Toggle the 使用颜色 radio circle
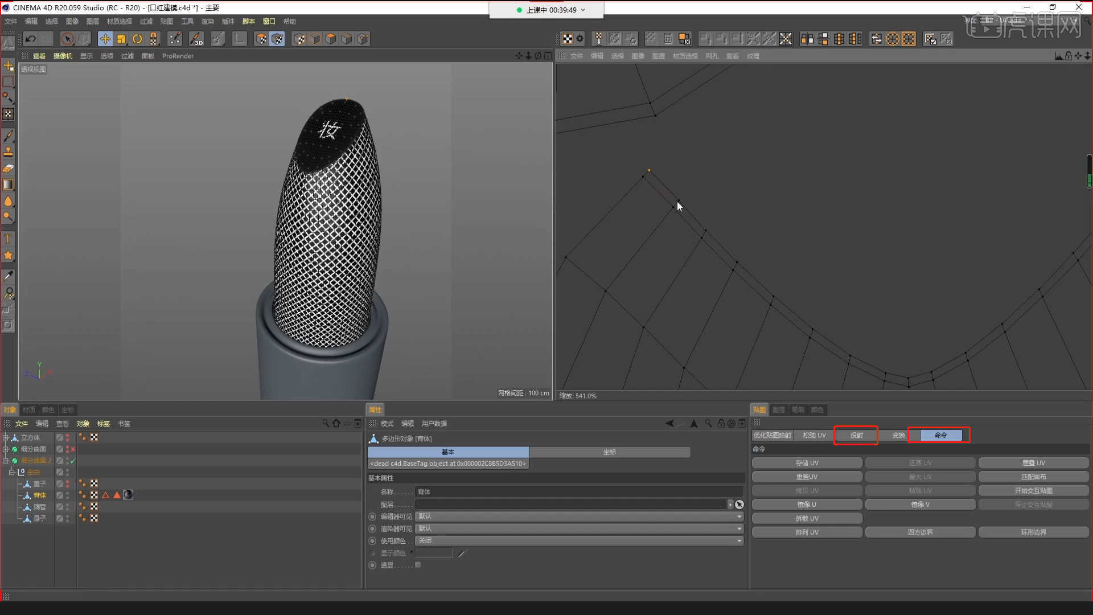This screenshot has height=615, width=1093. click(372, 541)
